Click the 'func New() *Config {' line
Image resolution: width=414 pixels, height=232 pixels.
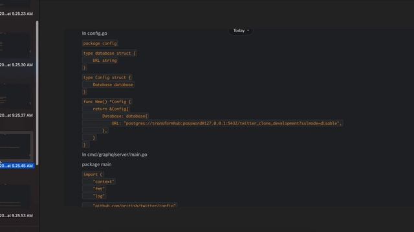click(107, 102)
